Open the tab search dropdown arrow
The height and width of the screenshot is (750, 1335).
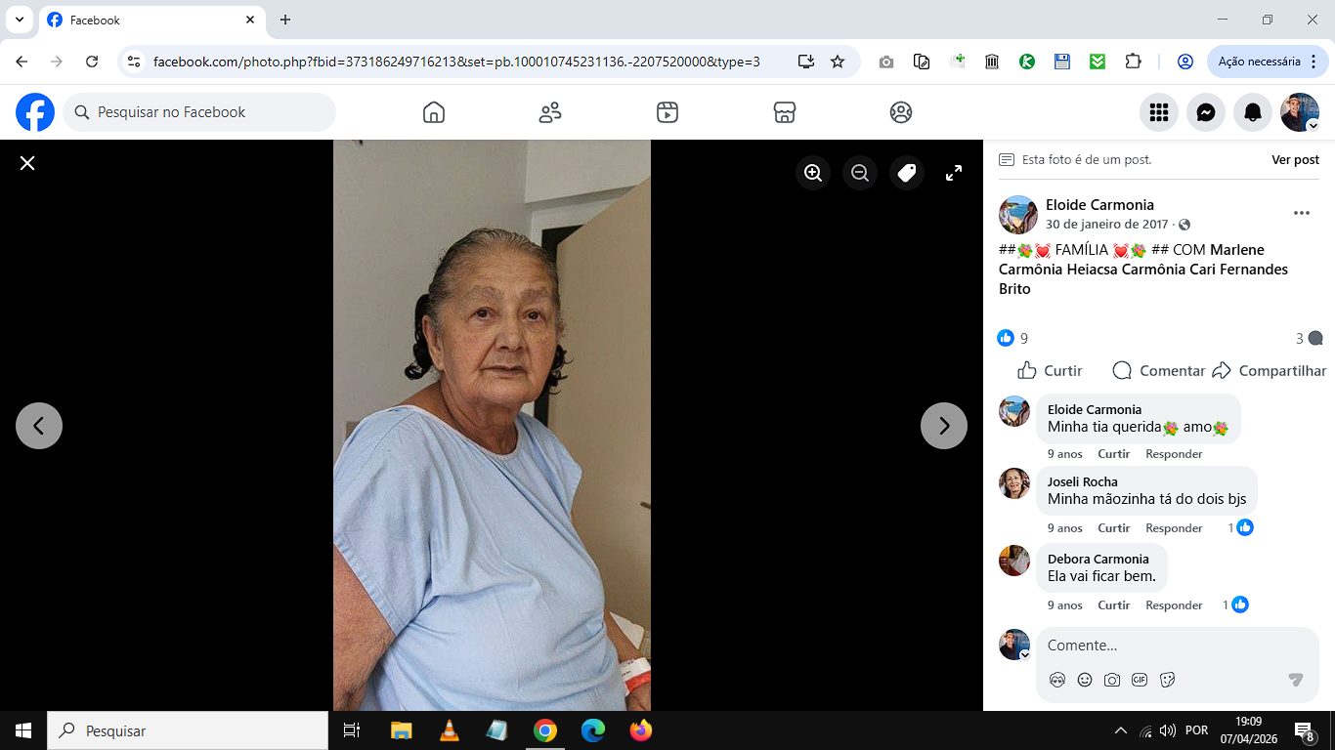(x=19, y=20)
